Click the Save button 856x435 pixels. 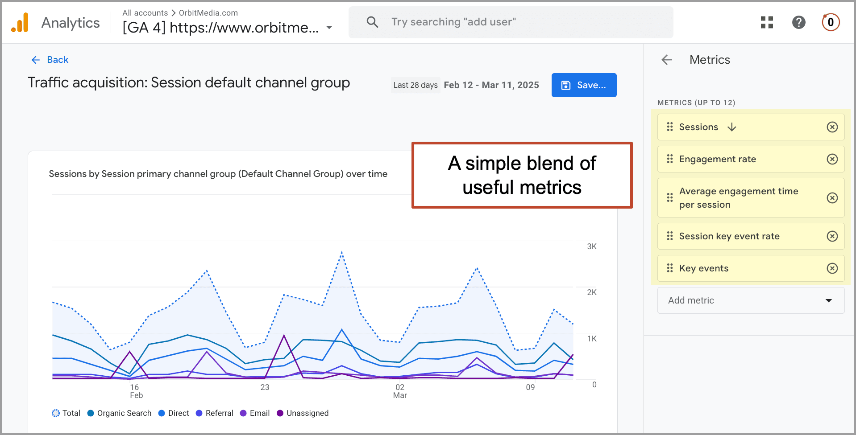pyautogui.click(x=584, y=85)
